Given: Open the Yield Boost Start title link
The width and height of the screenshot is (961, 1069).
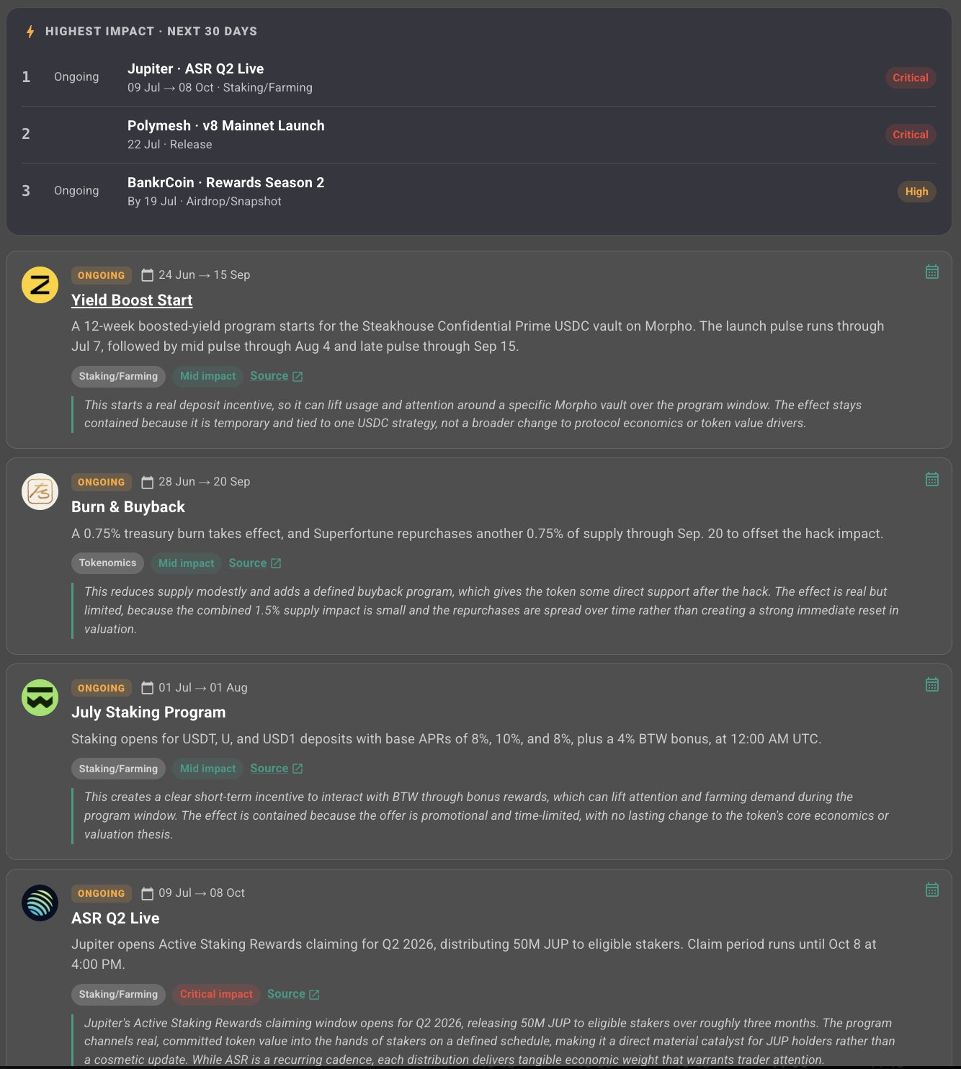Looking at the screenshot, I should coord(132,300).
